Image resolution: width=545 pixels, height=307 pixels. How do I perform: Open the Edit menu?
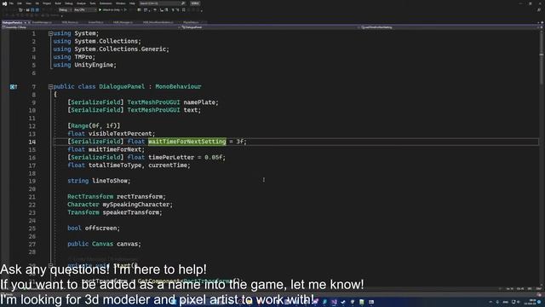20,3
